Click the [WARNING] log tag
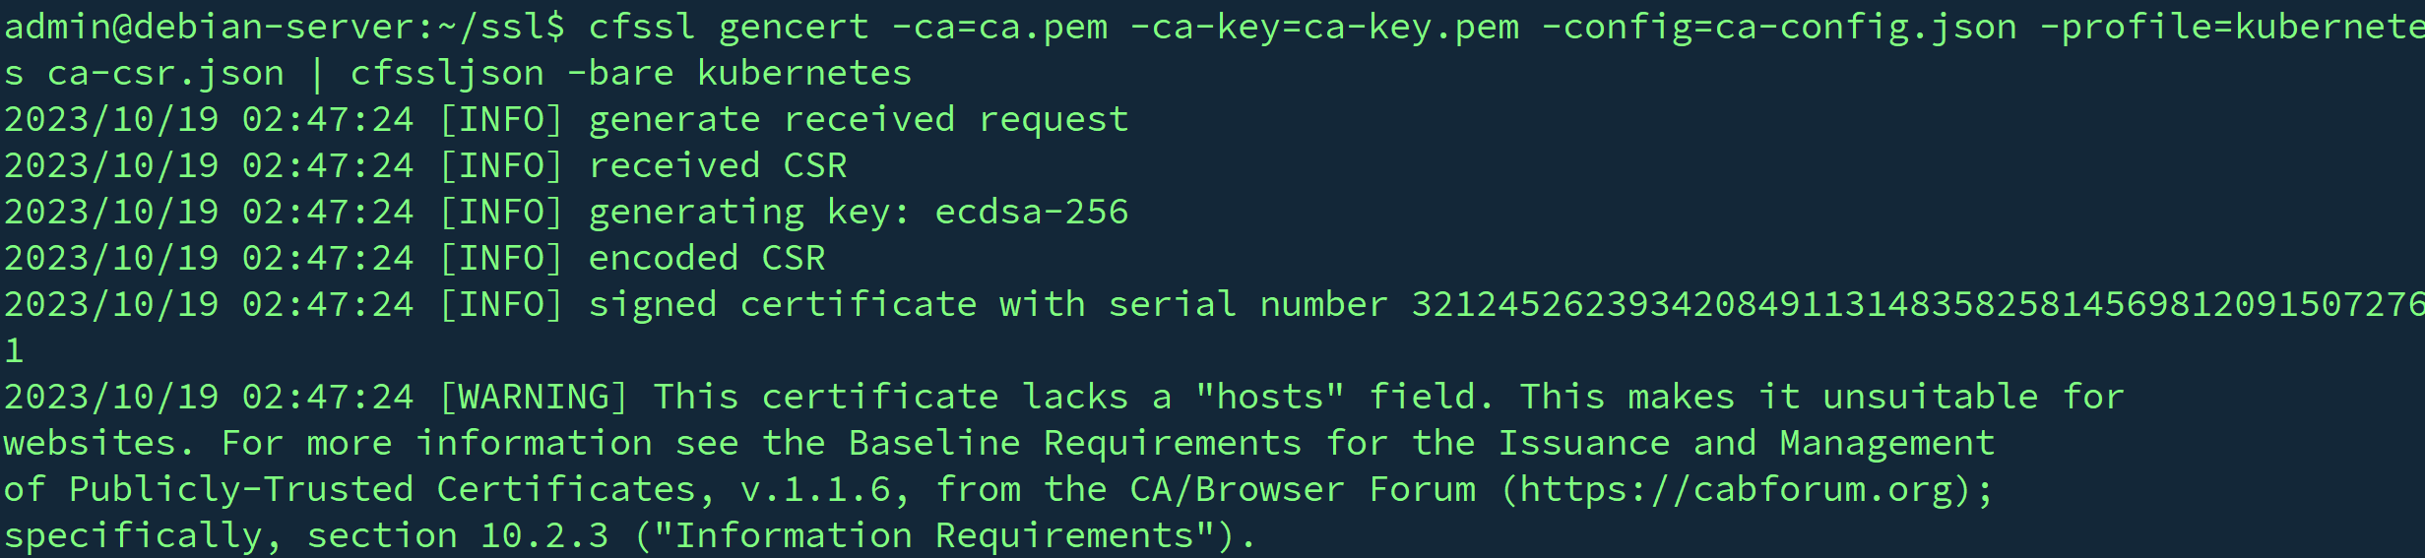 point(534,397)
